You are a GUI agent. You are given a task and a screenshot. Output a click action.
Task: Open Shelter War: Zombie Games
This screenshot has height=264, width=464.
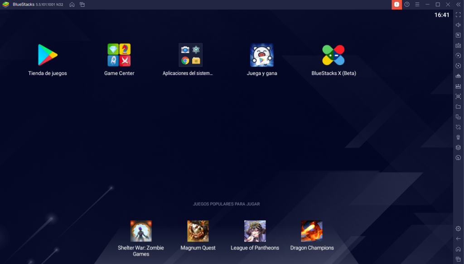[141, 231]
